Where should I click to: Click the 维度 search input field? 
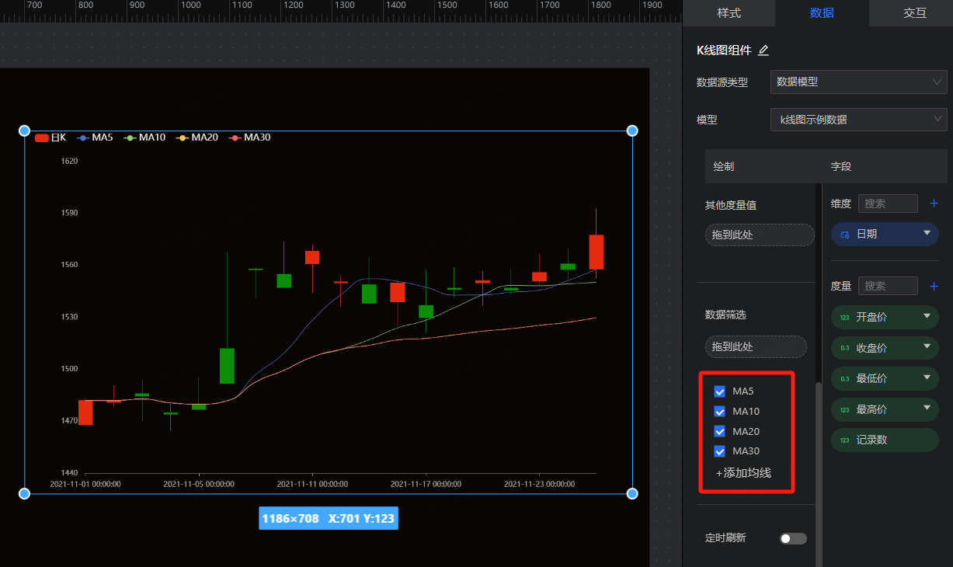(888, 203)
